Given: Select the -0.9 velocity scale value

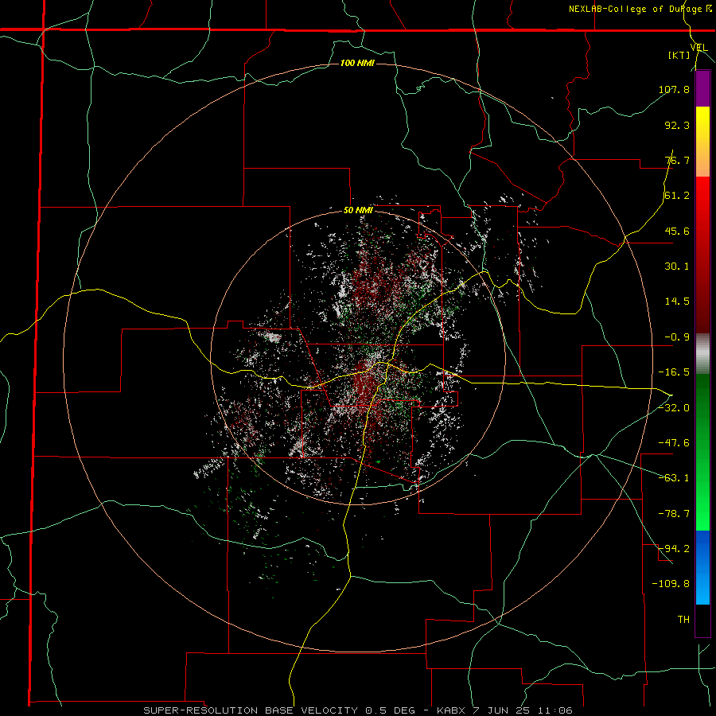Looking at the screenshot, I should tap(677, 337).
